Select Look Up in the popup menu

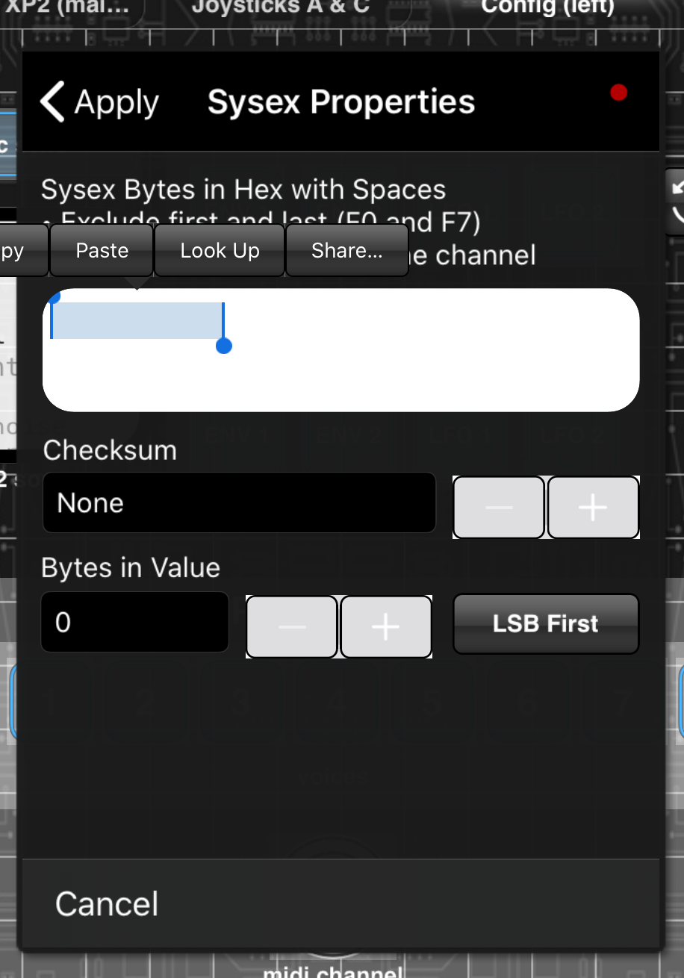(x=220, y=251)
